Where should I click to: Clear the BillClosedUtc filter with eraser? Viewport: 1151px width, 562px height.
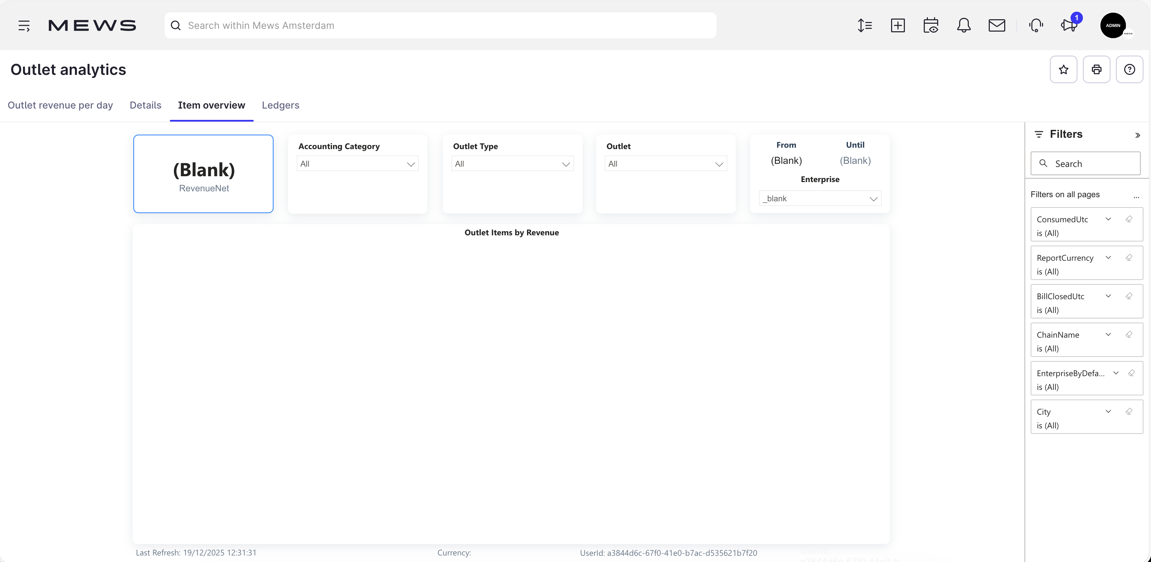point(1129,296)
